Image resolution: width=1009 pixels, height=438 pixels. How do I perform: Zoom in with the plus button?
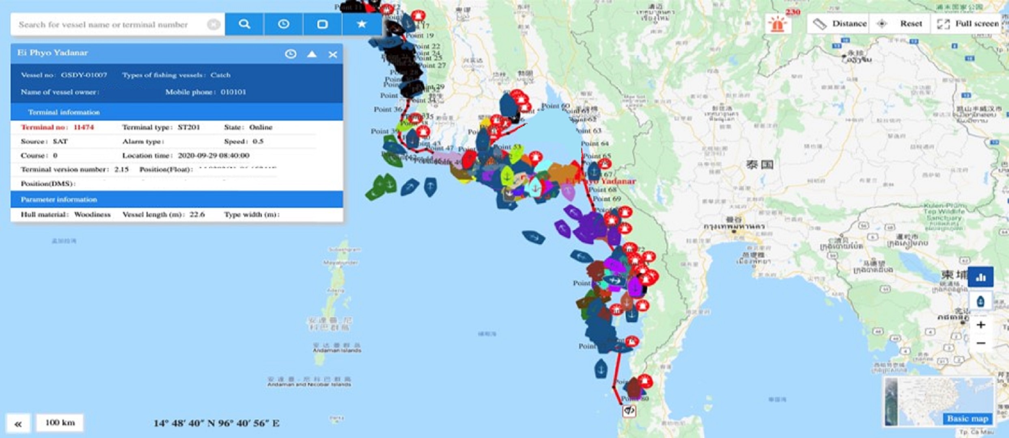tap(981, 325)
